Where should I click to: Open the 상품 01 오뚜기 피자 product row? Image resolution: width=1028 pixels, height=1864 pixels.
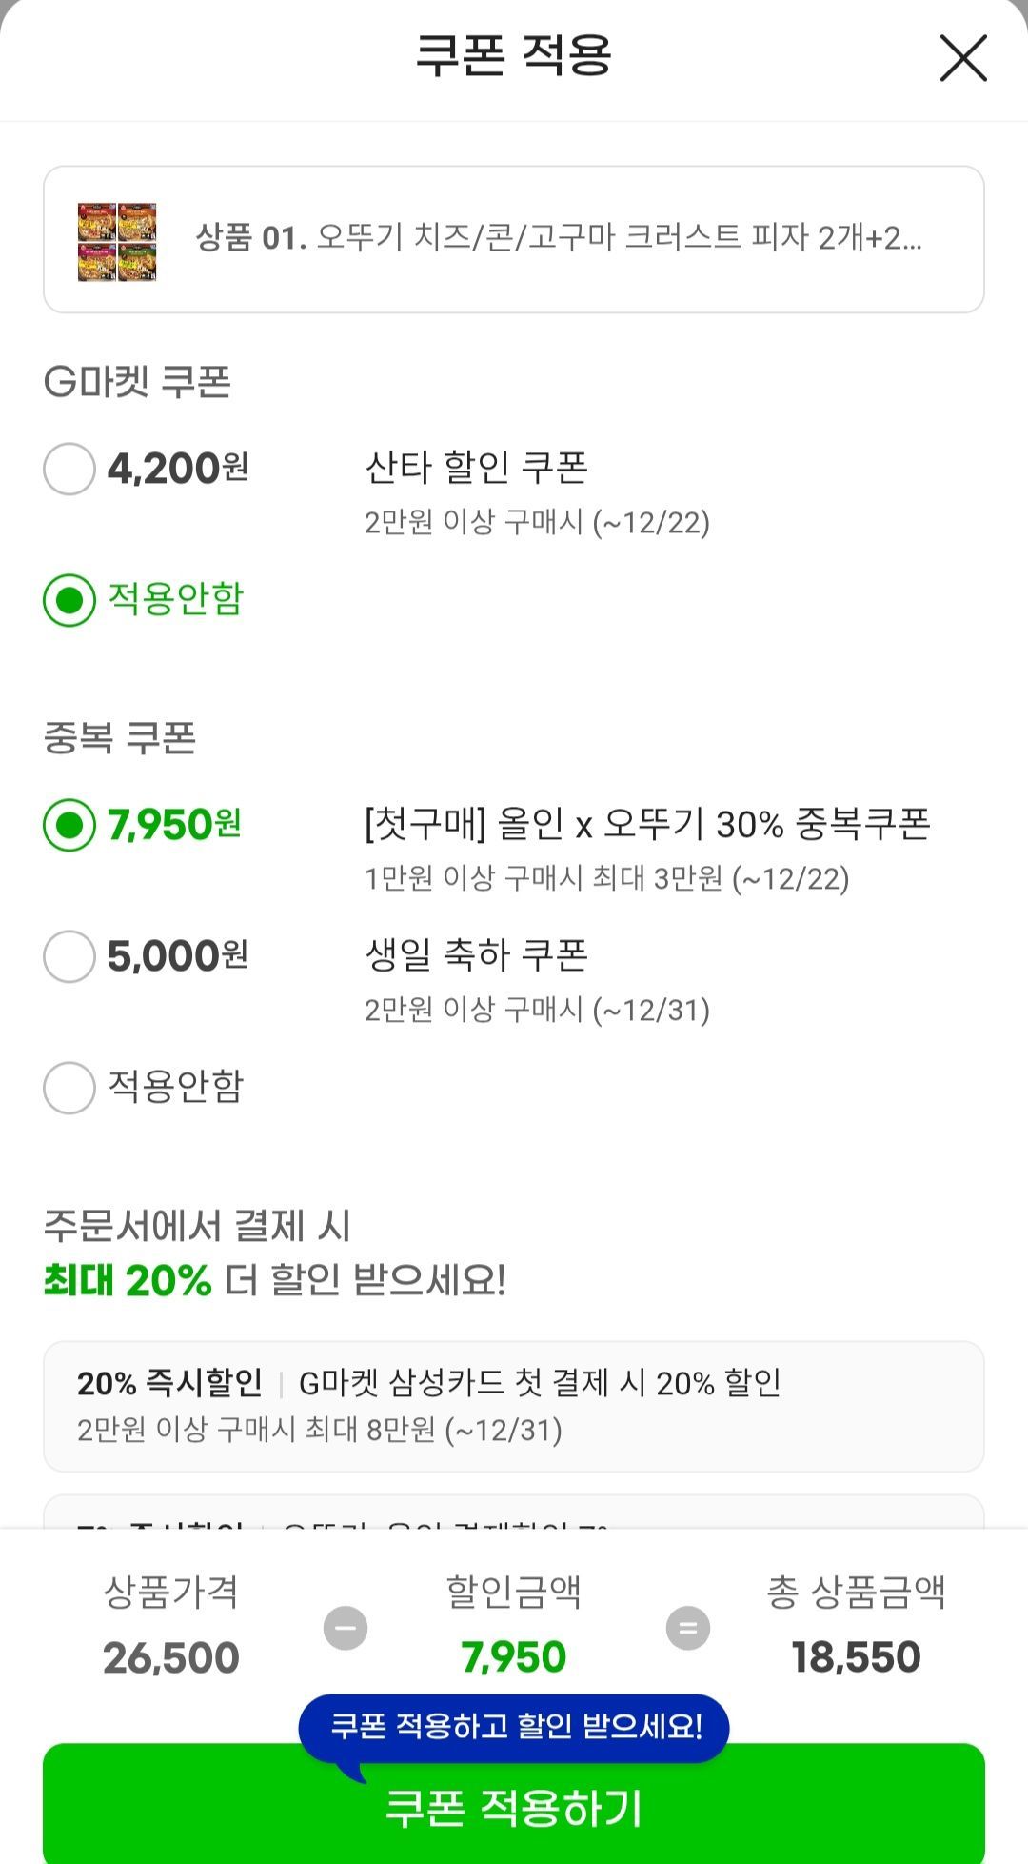558,238
